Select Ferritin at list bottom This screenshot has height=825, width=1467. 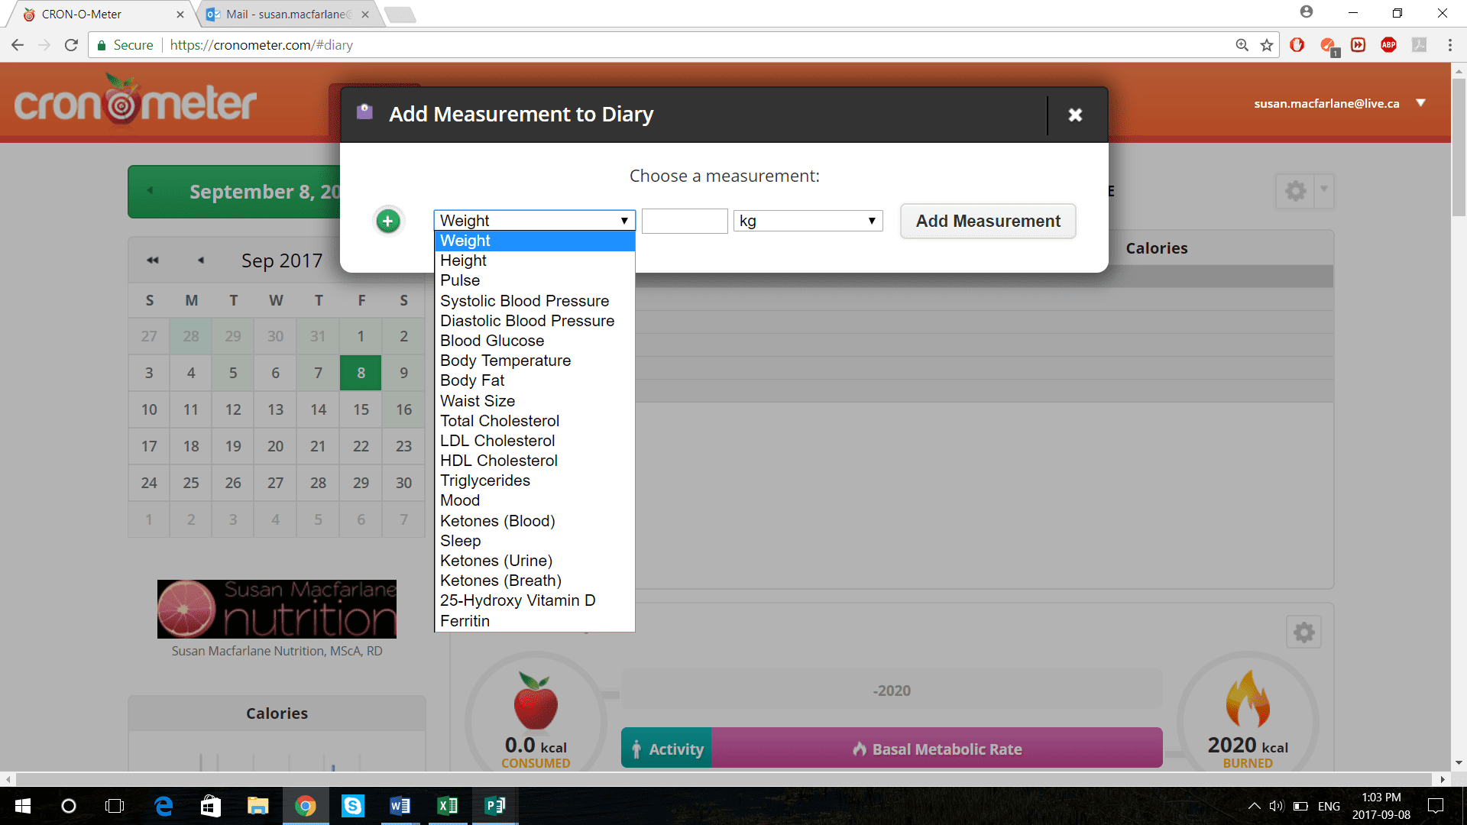pyautogui.click(x=534, y=621)
